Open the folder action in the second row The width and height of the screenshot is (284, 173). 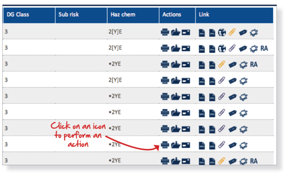tap(176, 48)
